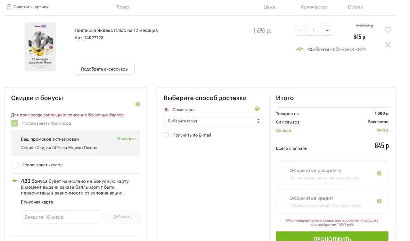Click the quantity input field
Image resolution: width=410 pixels, height=241 pixels.
pos(314,30)
